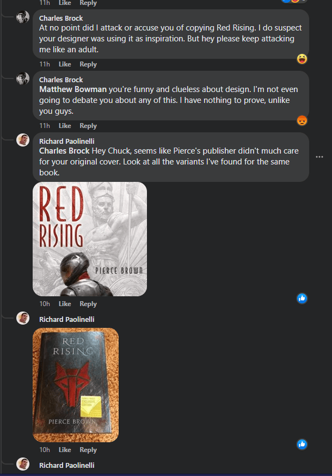Open the Charles Brock mention in Richard's comment
332x476 pixels.
click(x=64, y=151)
